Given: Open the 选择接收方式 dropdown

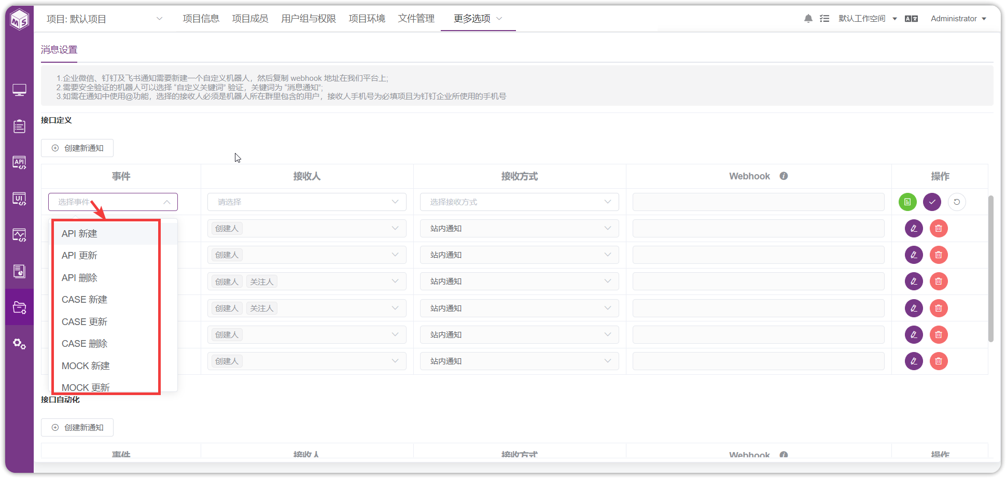Looking at the screenshot, I should (519, 202).
